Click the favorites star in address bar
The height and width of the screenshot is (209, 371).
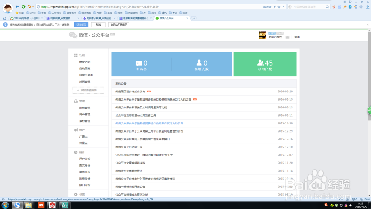(279, 7)
